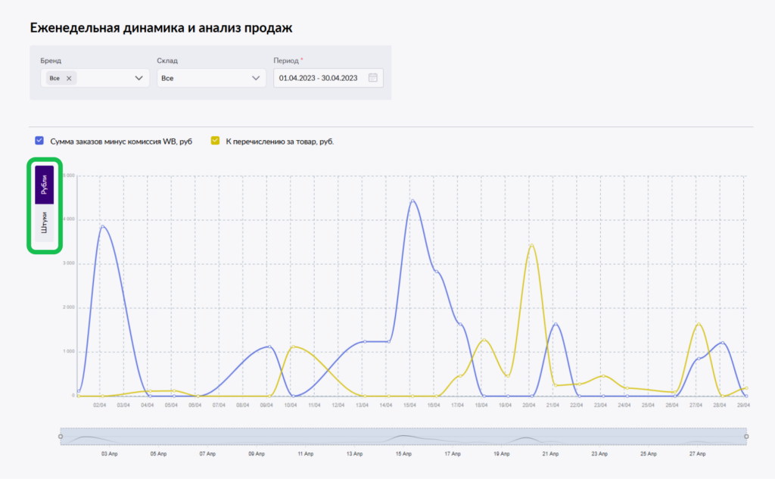Grab the left handle of the range navigator

[x=61, y=437]
